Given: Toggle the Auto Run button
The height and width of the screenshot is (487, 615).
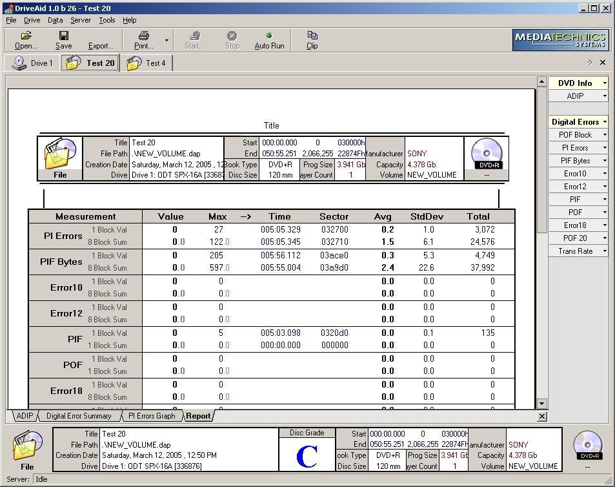Looking at the screenshot, I should 269,40.
